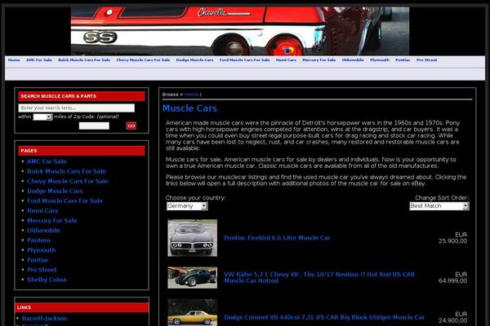Open the Best Match sort order dropdown
The width and height of the screenshot is (490, 326).
click(x=439, y=206)
